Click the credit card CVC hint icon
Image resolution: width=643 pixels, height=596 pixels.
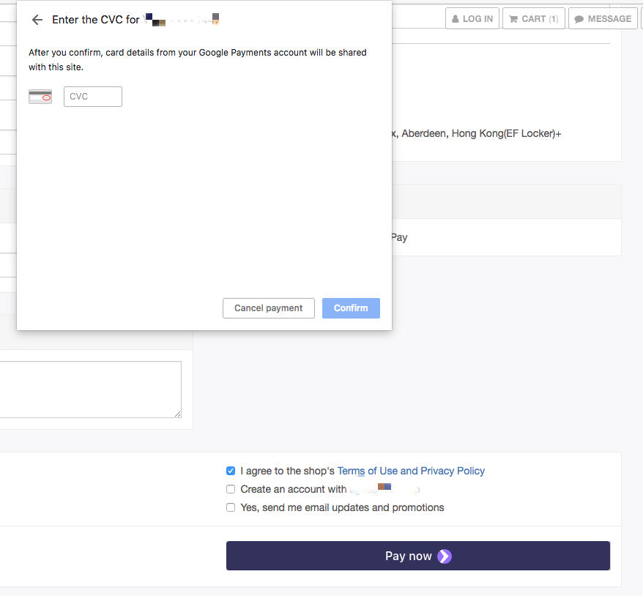point(40,97)
